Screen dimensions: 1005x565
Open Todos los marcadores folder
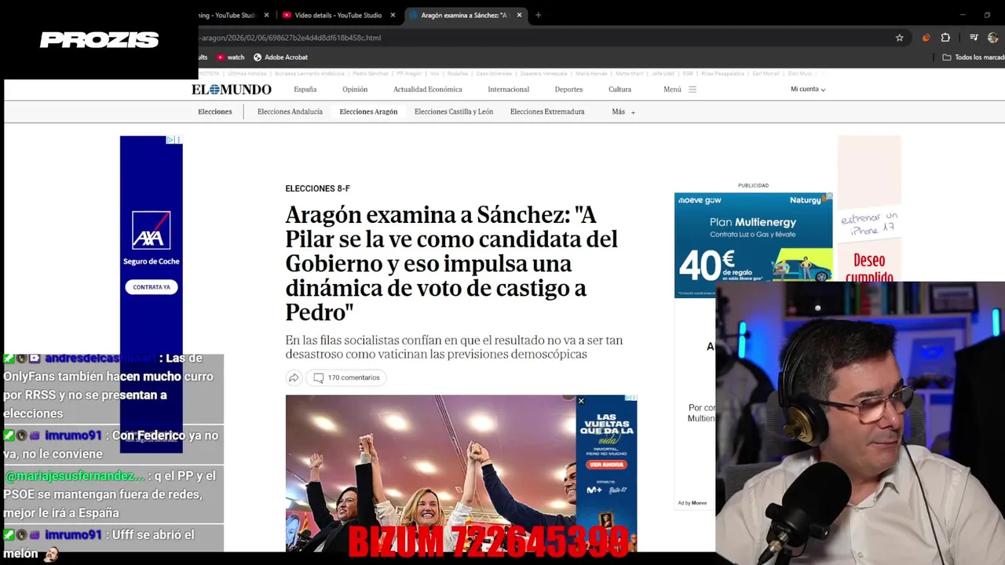pyautogui.click(x=974, y=57)
